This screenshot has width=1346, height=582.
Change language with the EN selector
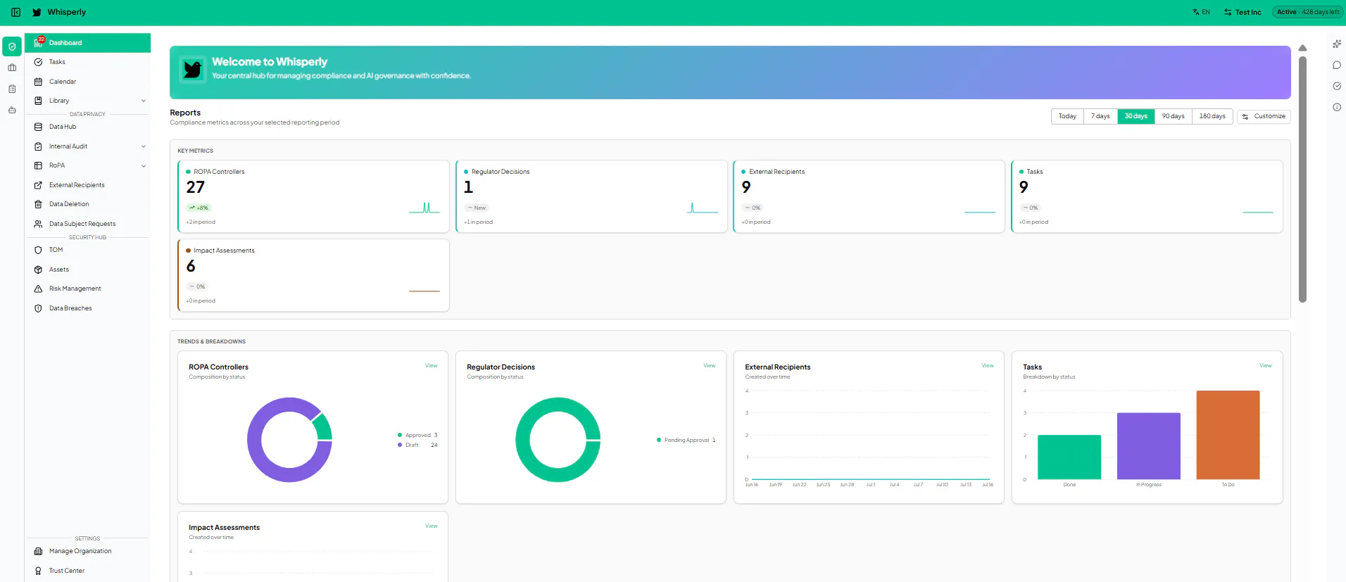[1201, 12]
